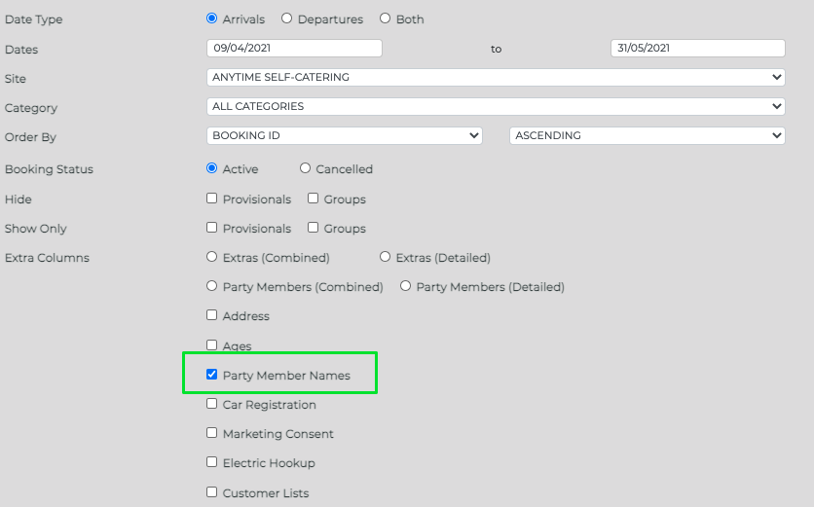
Task: Enable the Address extra column
Action: (x=211, y=315)
